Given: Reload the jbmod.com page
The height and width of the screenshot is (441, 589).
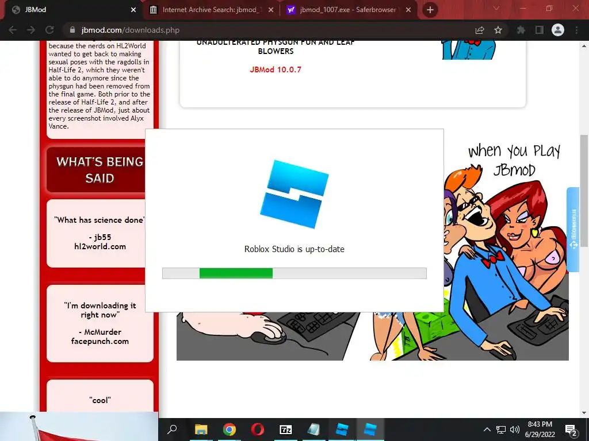Looking at the screenshot, I should (x=49, y=30).
